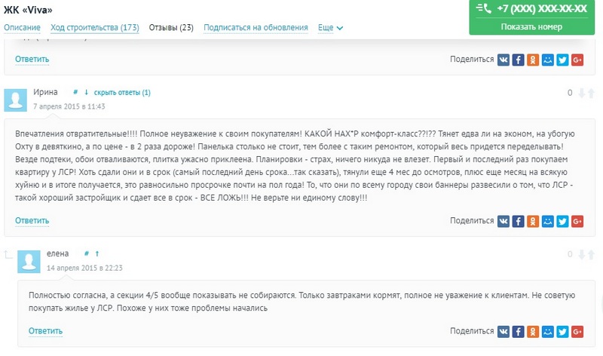Screen dimensions: 603x356
Task: Click the # permalink next to Ирина
Action: tap(75, 92)
